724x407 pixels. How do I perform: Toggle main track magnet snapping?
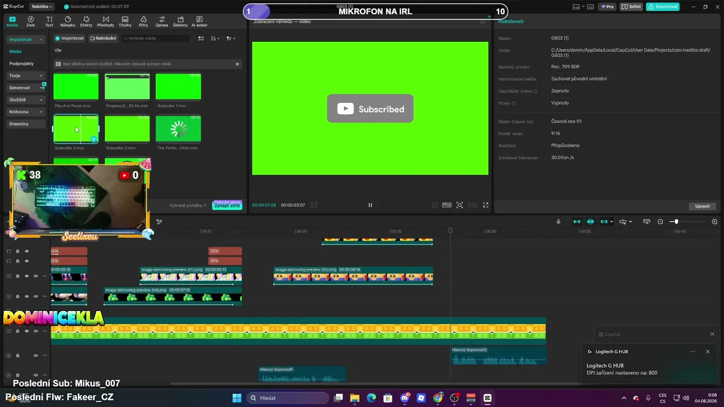[577, 222]
